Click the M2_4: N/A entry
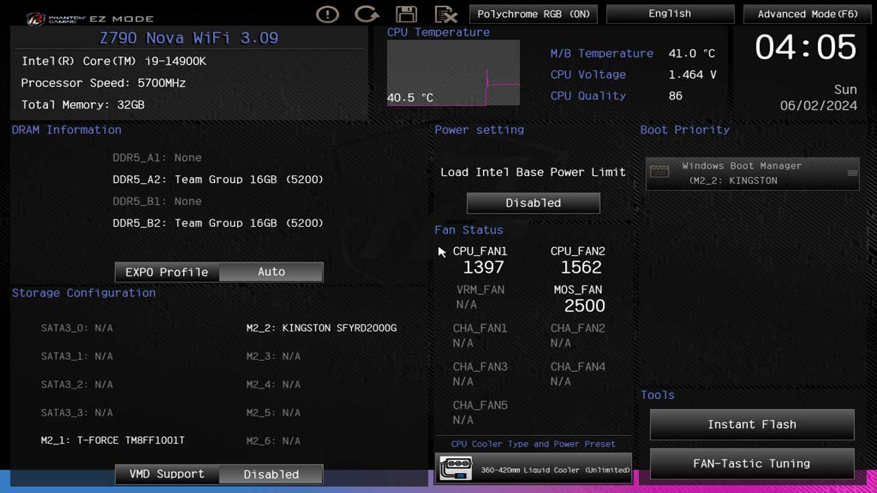877x493 pixels. coord(273,384)
